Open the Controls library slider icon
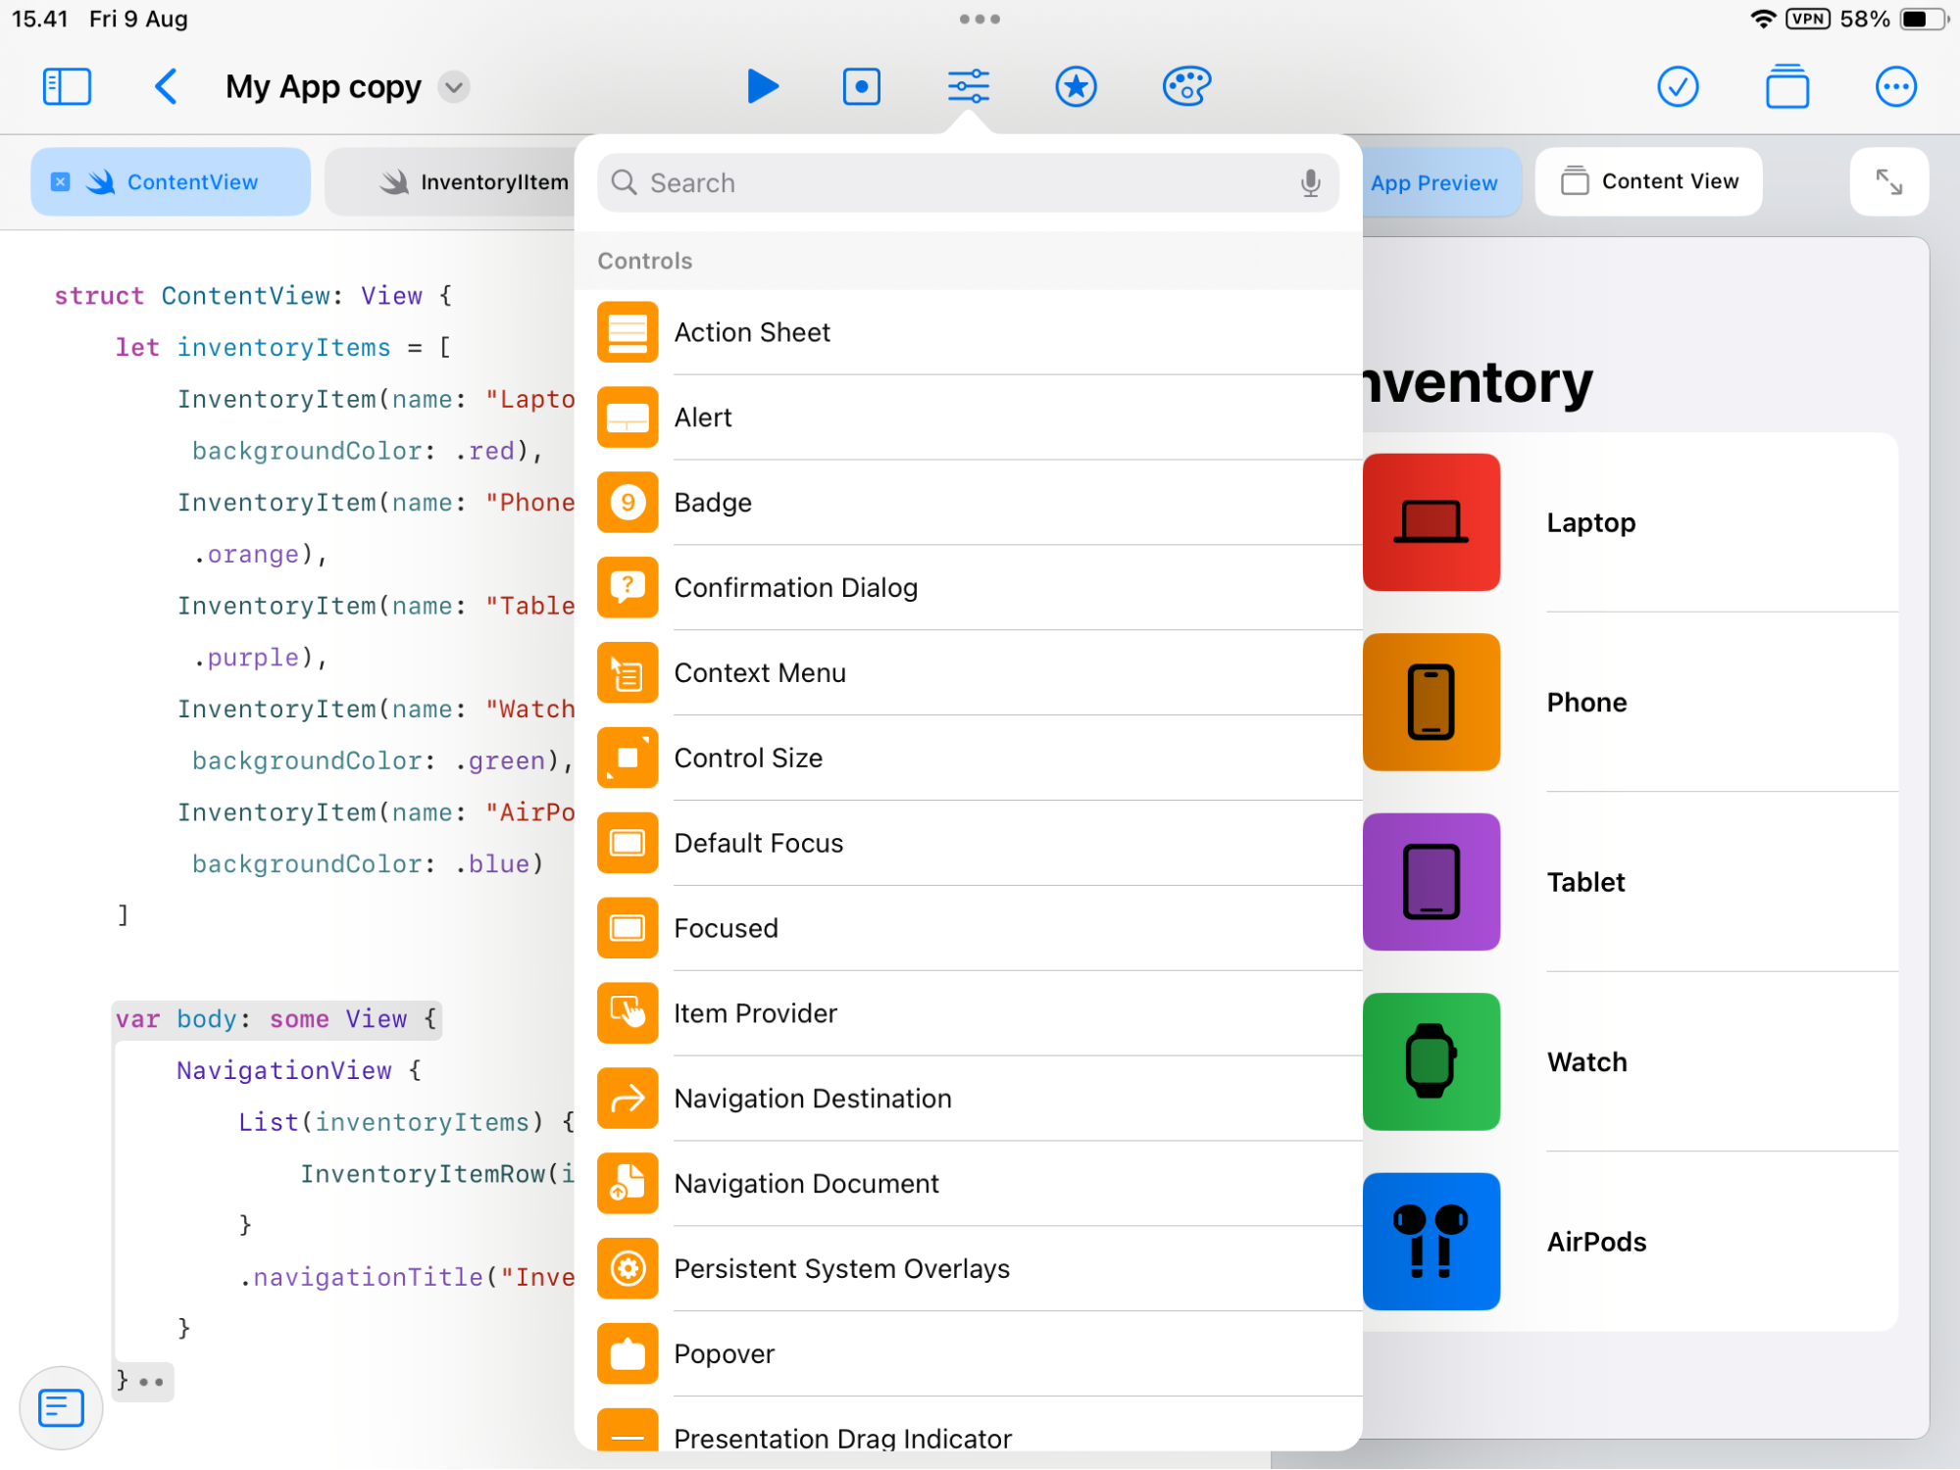The image size is (1960, 1470). [969, 86]
